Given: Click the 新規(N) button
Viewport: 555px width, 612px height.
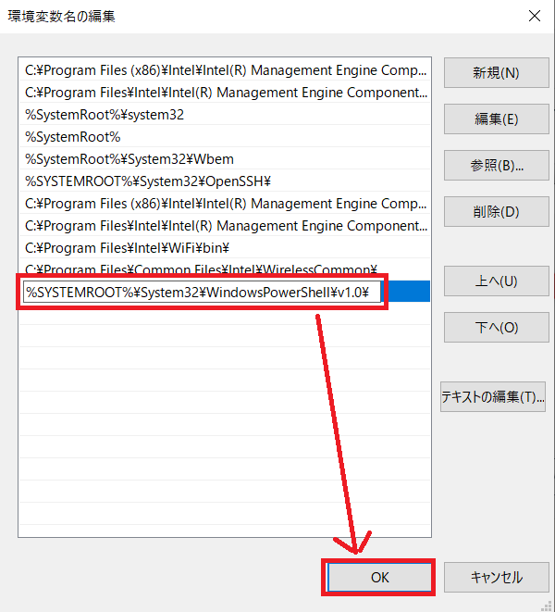Looking at the screenshot, I should 496,72.
